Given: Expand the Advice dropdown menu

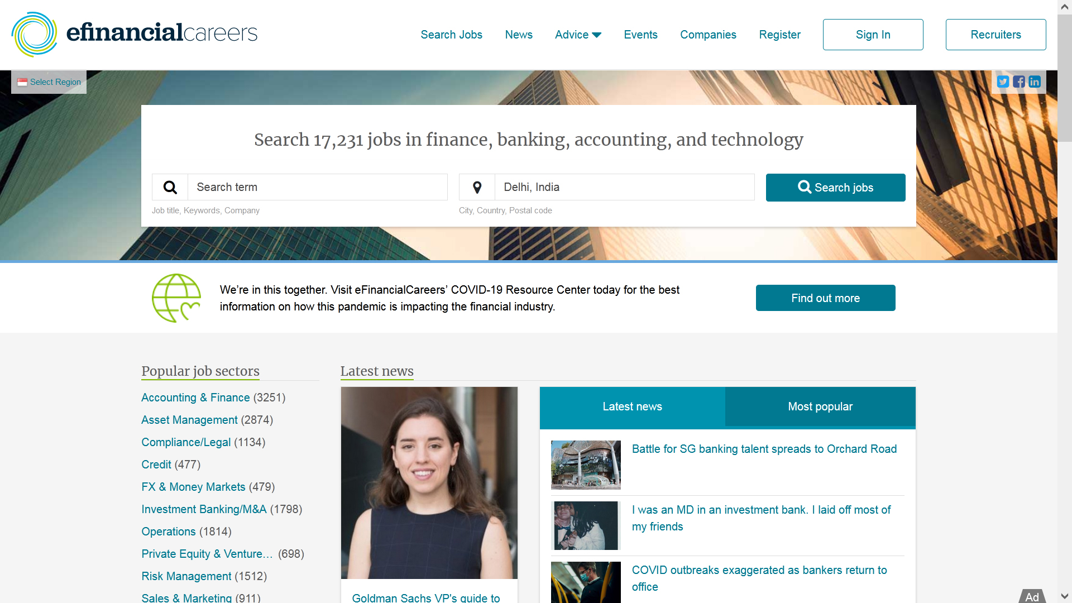Looking at the screenshot, I should [578, 35].
